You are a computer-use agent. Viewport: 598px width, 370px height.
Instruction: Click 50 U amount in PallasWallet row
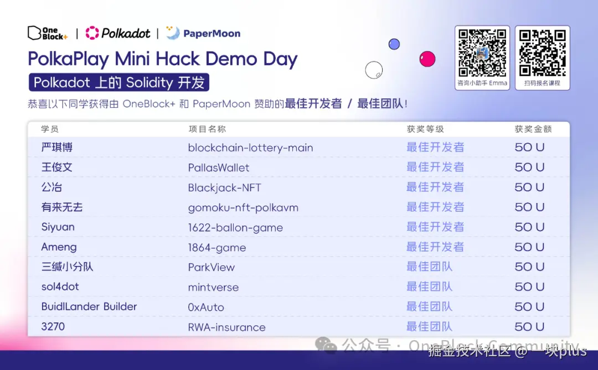point(529,167)
